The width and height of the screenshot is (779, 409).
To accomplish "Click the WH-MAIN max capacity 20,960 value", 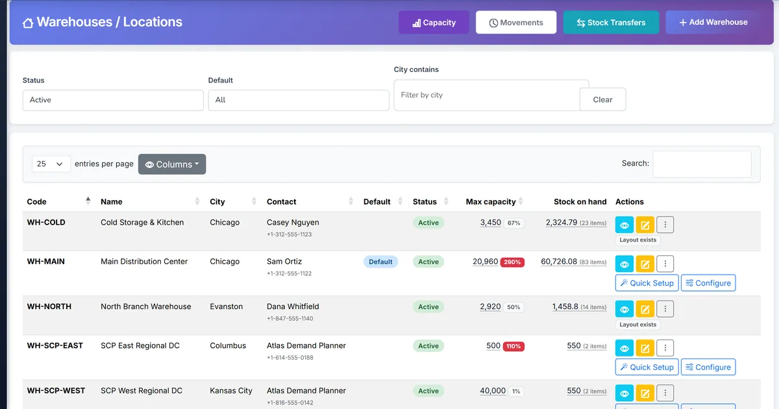I will 486,262.
